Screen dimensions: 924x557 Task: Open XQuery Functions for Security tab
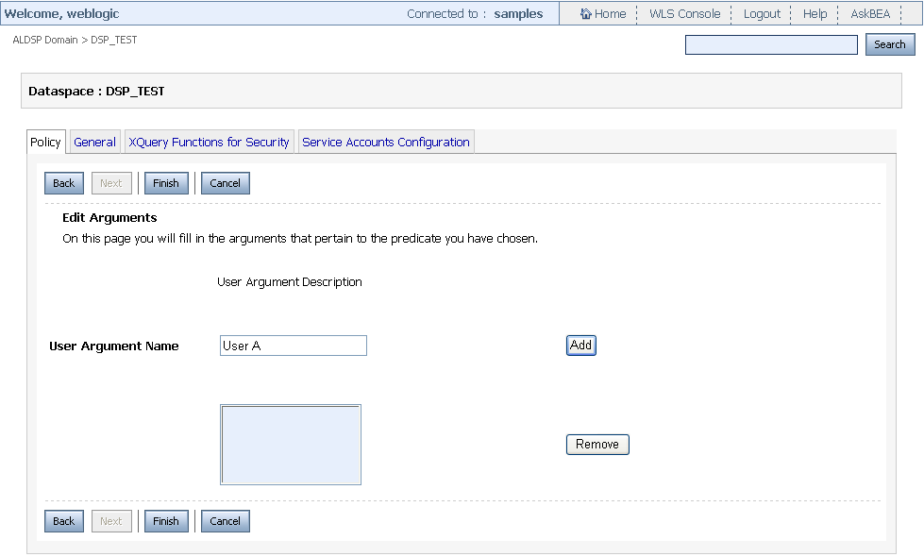209,142
